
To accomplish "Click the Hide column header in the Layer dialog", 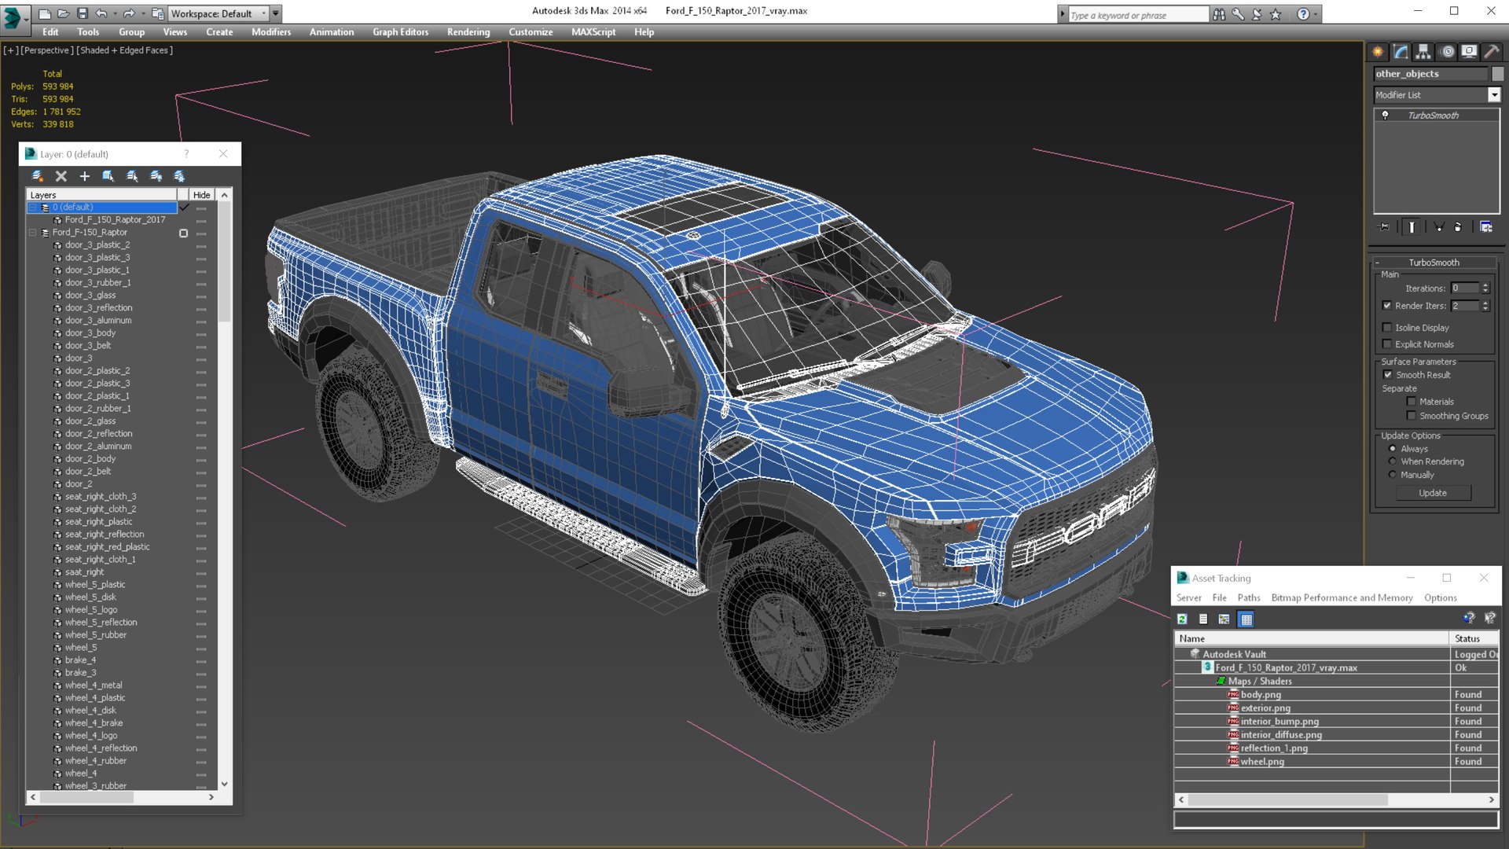I will tap(202, 195).
